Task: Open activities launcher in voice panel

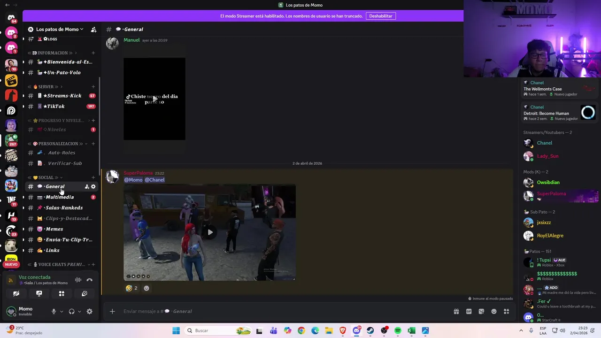Action: (62, 293)
